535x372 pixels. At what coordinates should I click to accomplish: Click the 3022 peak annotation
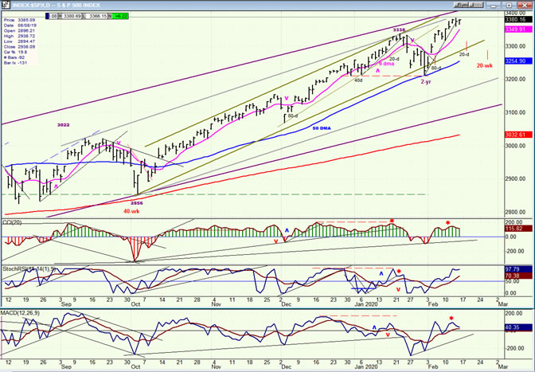(x=63, y=125)
